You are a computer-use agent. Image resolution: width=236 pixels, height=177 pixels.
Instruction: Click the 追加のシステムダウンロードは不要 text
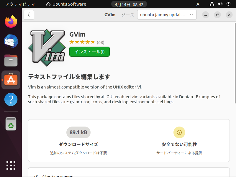(x=78, y=153)
